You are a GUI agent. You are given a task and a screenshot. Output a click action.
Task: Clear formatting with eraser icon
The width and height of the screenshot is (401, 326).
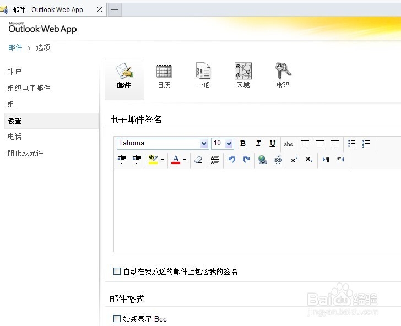coord(198,160)
